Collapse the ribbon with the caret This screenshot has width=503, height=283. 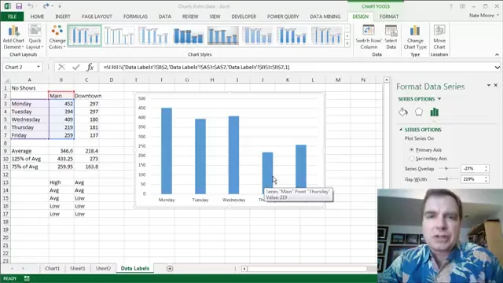coord(497,54)
